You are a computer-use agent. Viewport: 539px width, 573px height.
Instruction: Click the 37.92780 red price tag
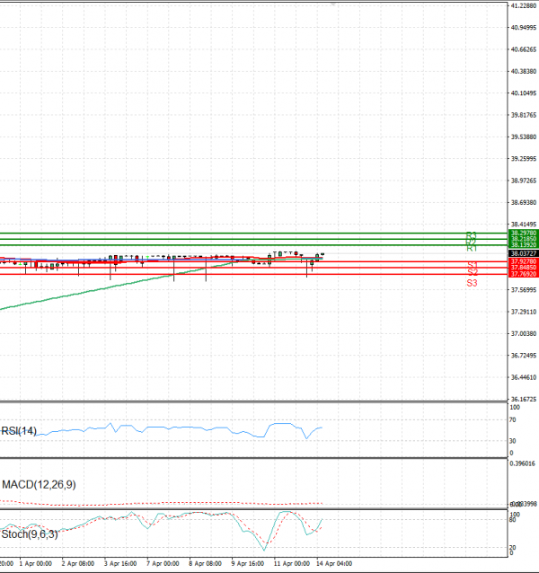(x=523, y=261)
